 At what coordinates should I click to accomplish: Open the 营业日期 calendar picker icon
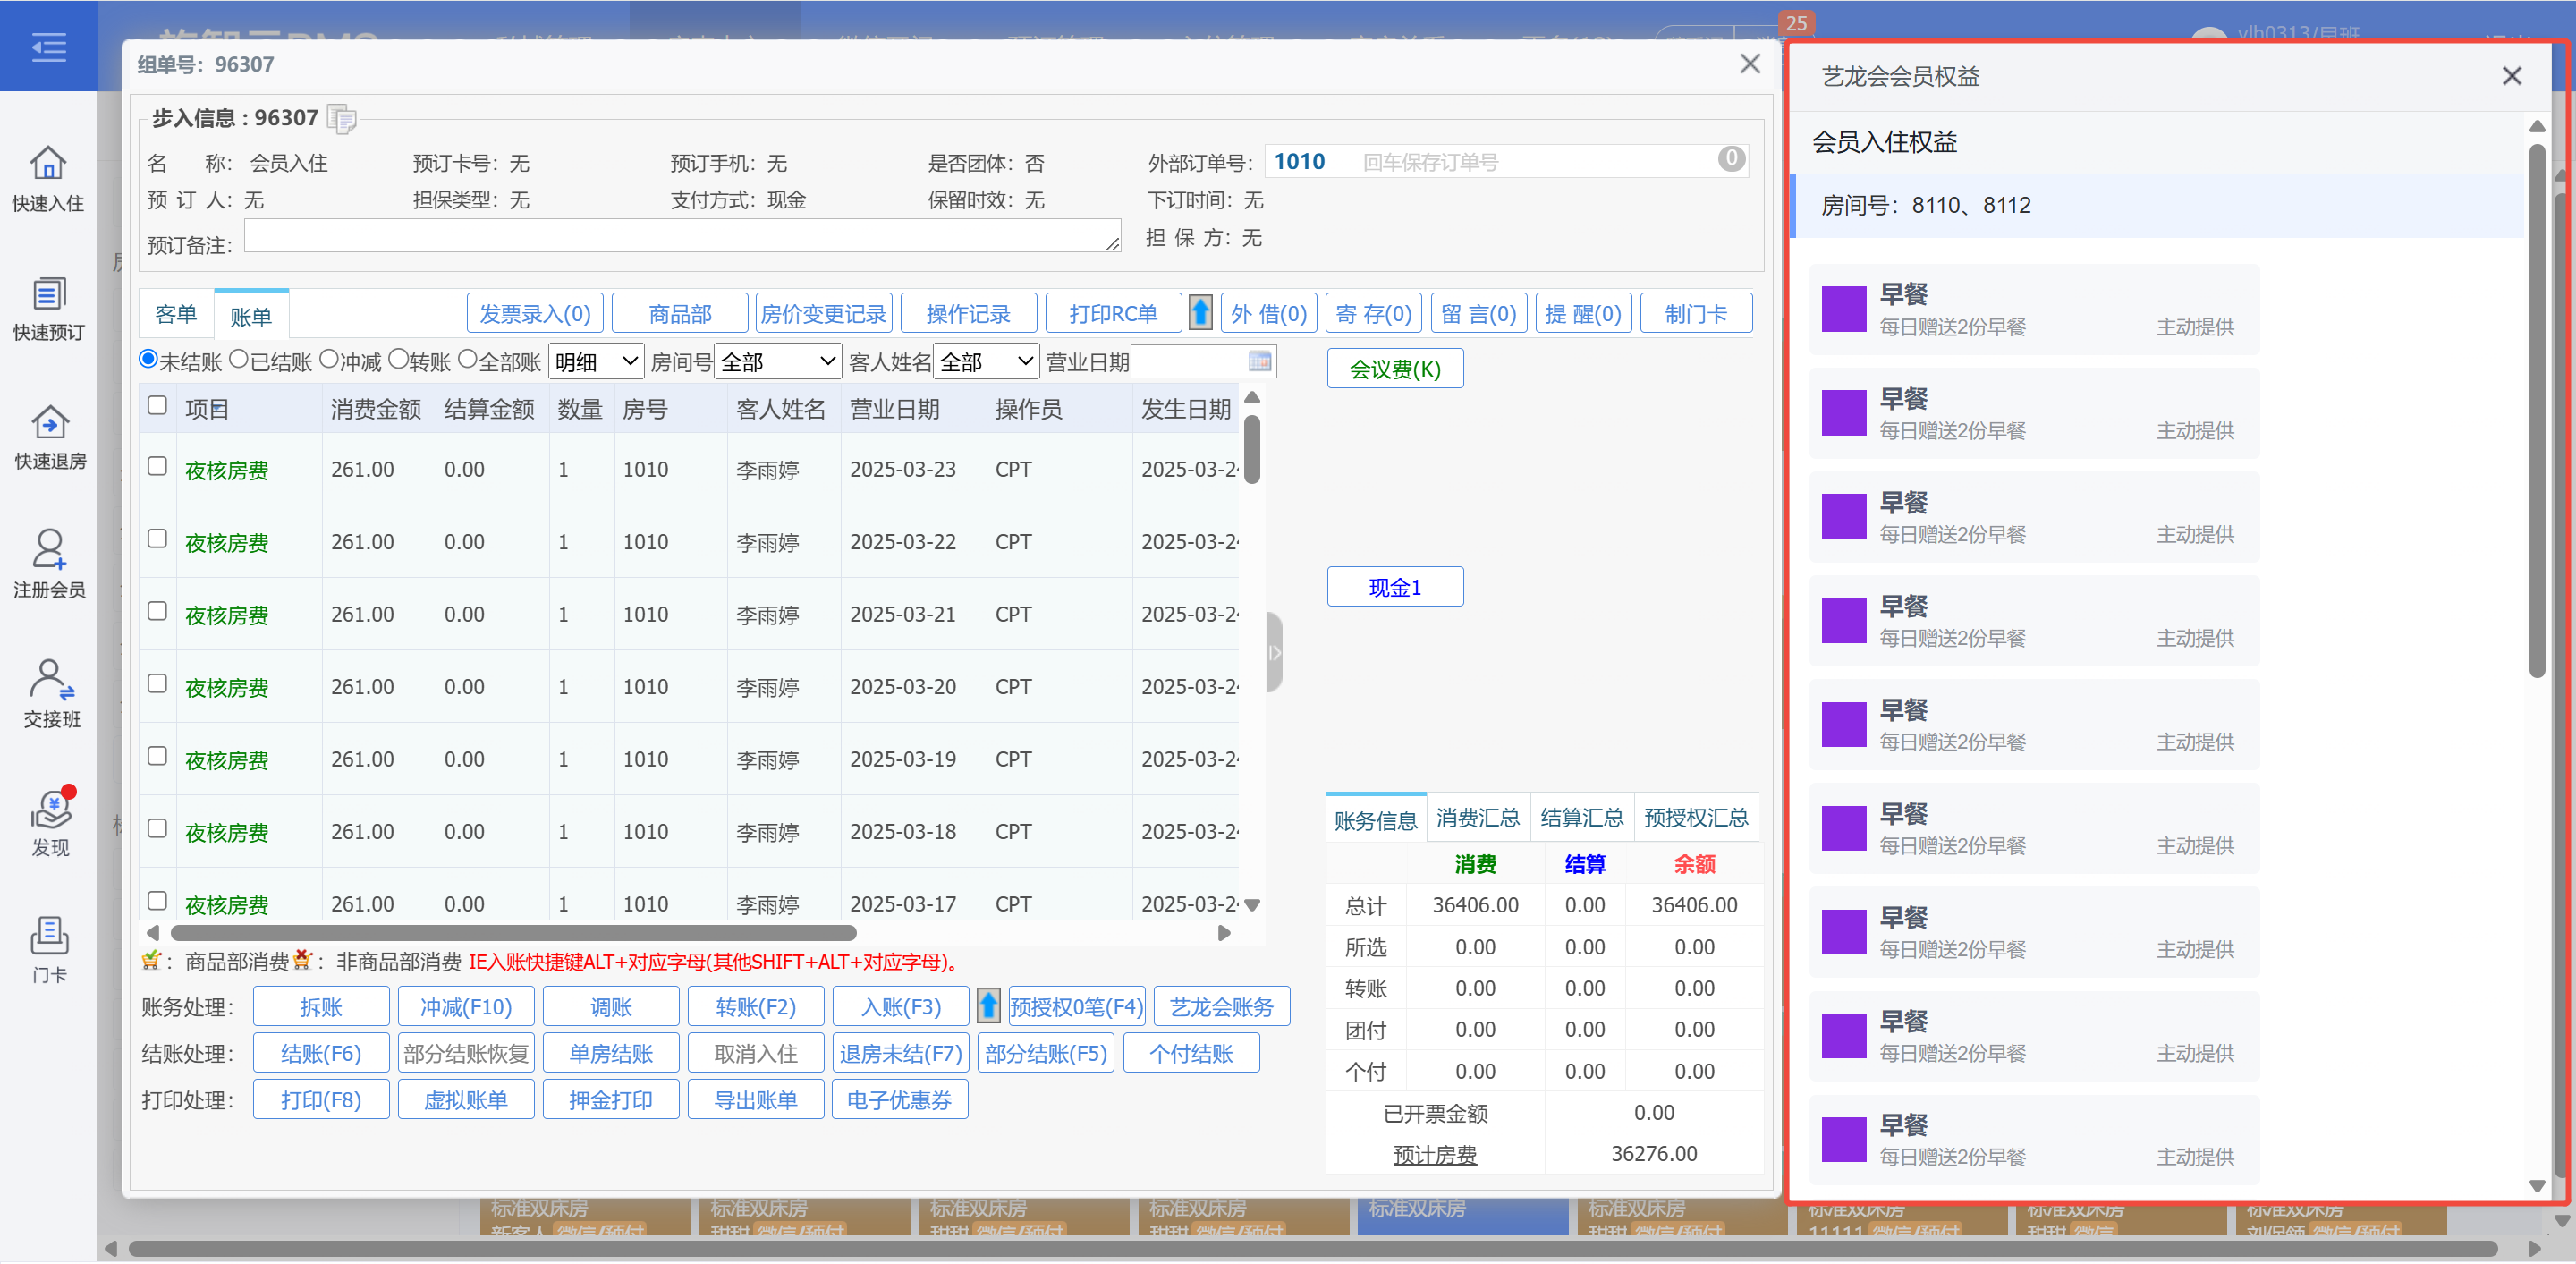pyautogui.click(x=1260, y=361)
